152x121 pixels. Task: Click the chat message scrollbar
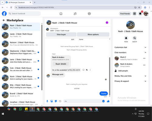[x=109, y=77]
